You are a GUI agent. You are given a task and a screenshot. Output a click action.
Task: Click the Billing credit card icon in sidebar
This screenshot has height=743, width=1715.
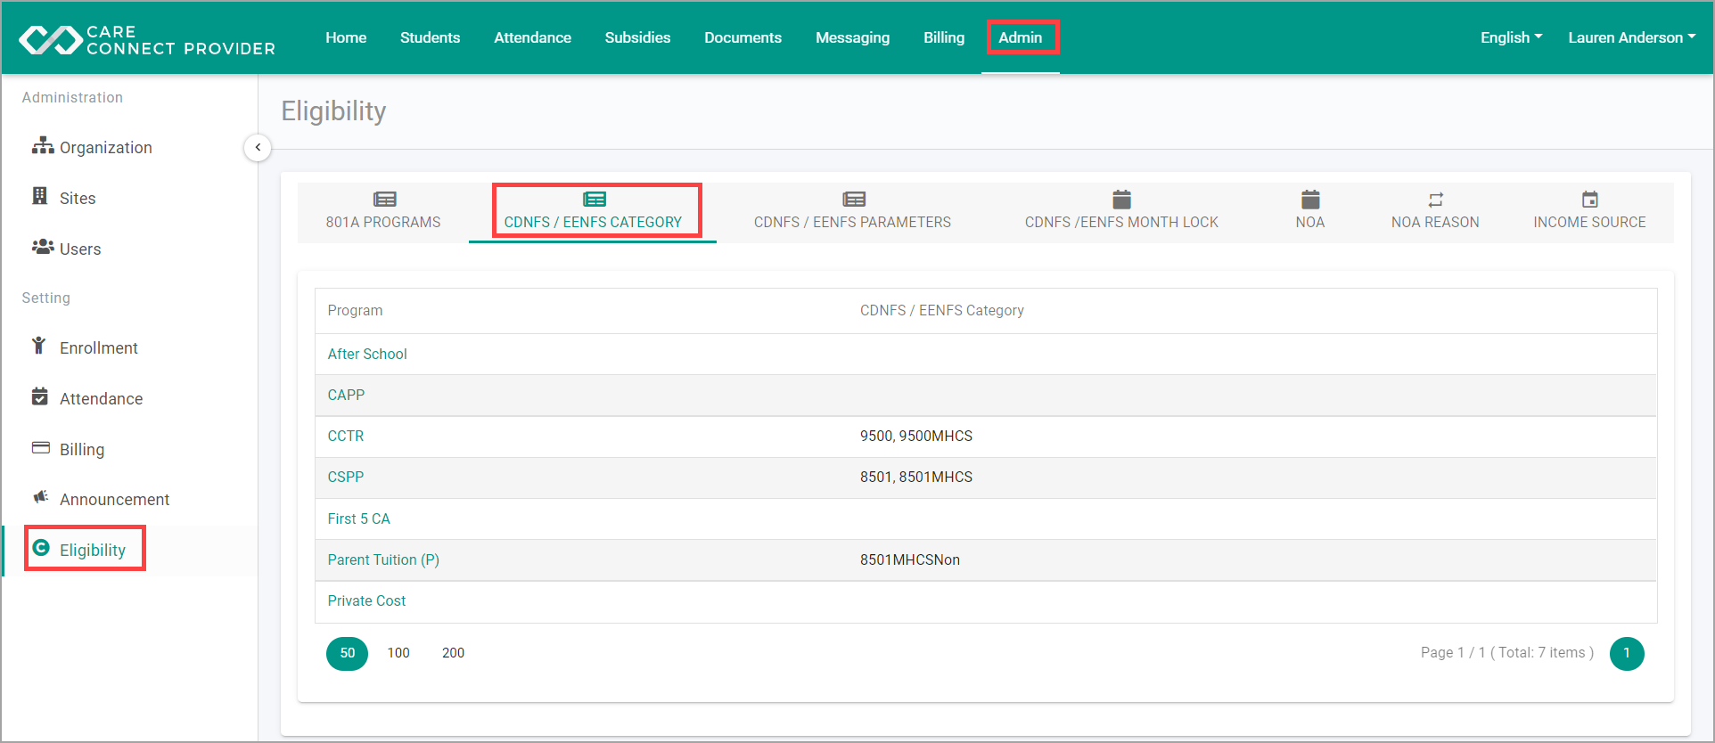[41, 447]
